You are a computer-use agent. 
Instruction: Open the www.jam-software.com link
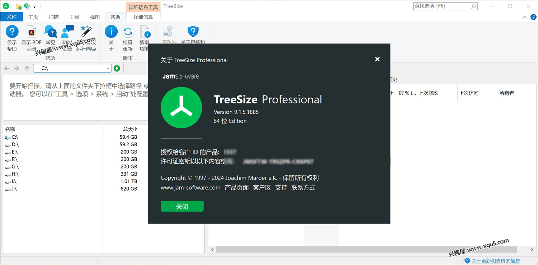[190, 188]
